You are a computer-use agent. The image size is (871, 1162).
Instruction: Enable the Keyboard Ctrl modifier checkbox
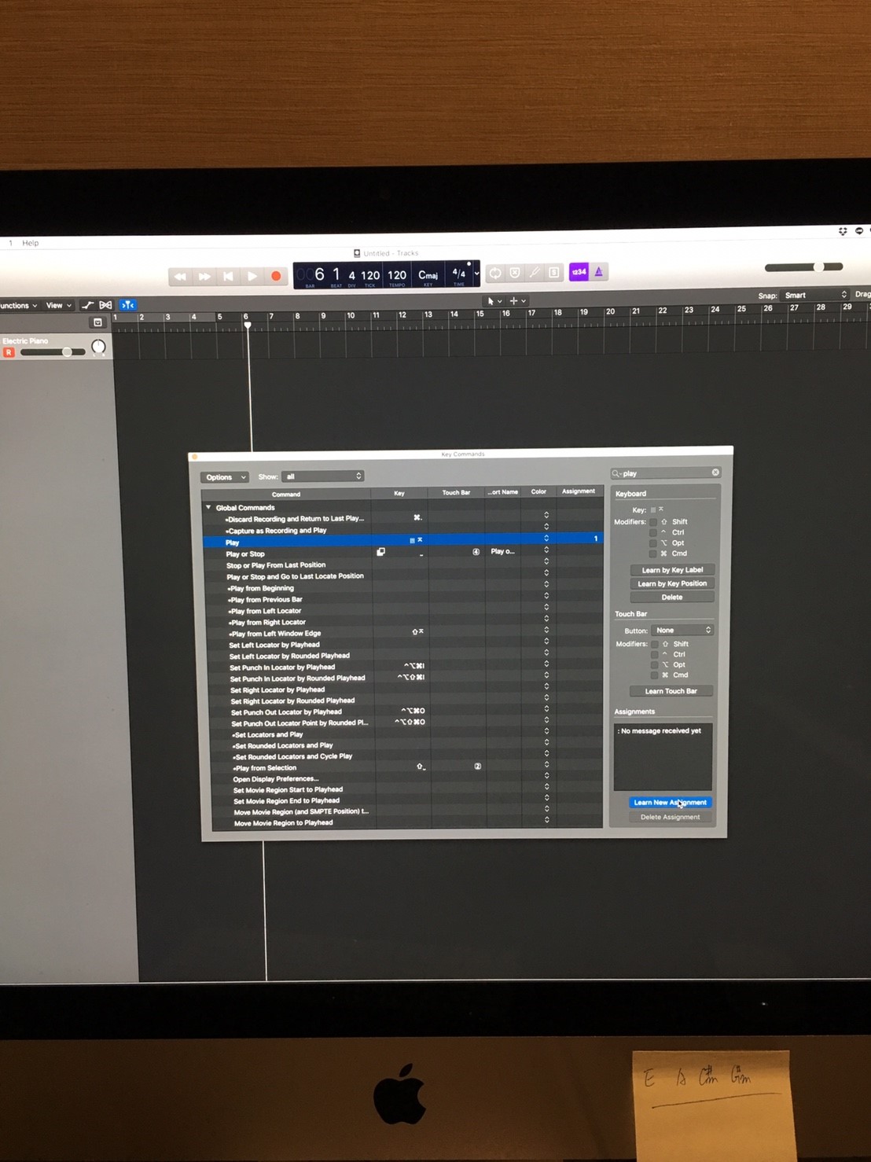[x=653, y=532]
